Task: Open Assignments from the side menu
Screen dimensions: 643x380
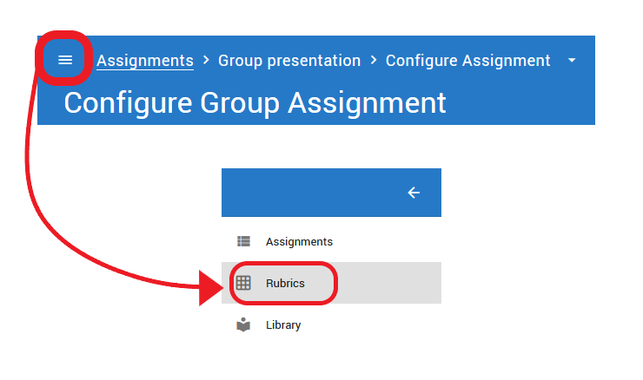Action: (x=299, y=241)
